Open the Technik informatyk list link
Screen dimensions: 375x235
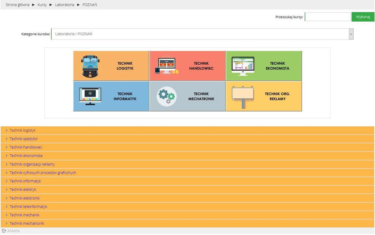[25, 181]
